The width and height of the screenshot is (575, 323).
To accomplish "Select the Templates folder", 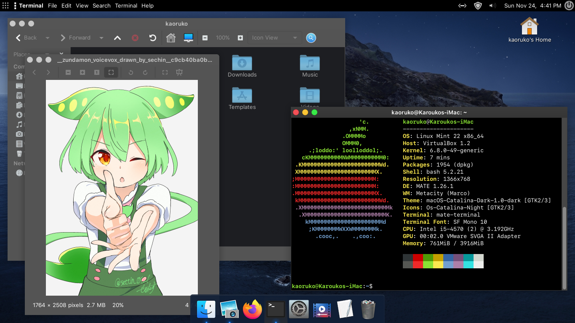I will tap(242, 99).
